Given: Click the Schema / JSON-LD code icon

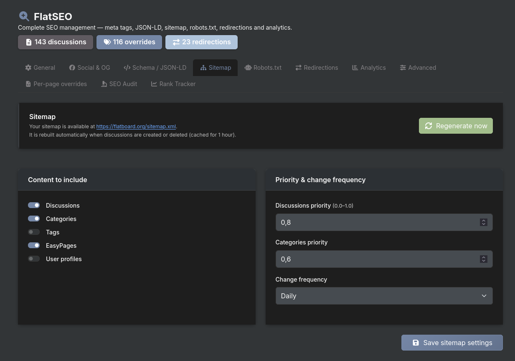Looking at the screenshot, I should (x=127, y=68).
